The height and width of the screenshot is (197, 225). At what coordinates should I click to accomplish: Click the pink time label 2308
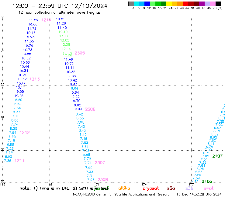(x=103, y=179)
